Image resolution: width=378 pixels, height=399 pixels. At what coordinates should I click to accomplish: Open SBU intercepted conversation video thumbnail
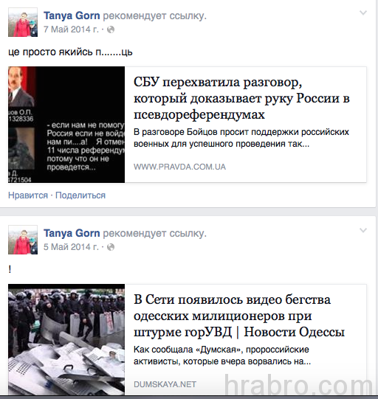click(x=66, y=125)
